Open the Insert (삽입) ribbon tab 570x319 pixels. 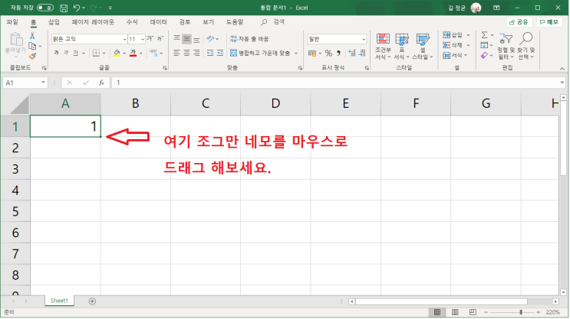click(x=54, y=22)
